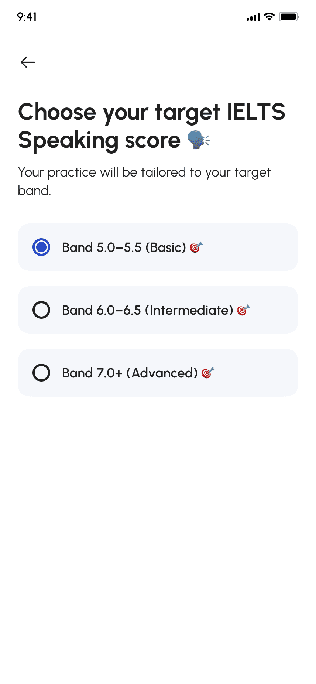Click the time display showing 9:41
This screenshot has height=684, width=316.
tap(27, 16)
